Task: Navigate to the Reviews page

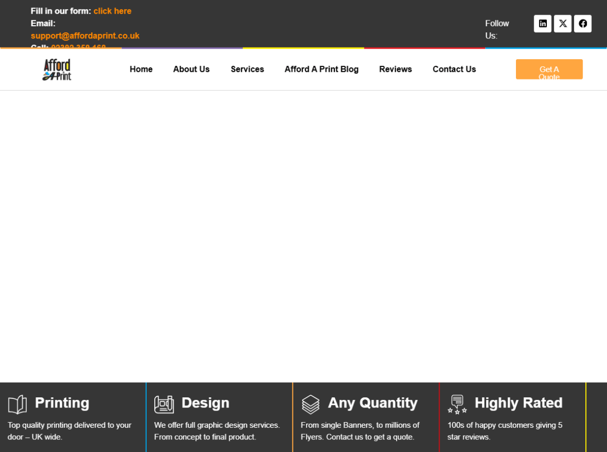Action: (x=396, y=69)
